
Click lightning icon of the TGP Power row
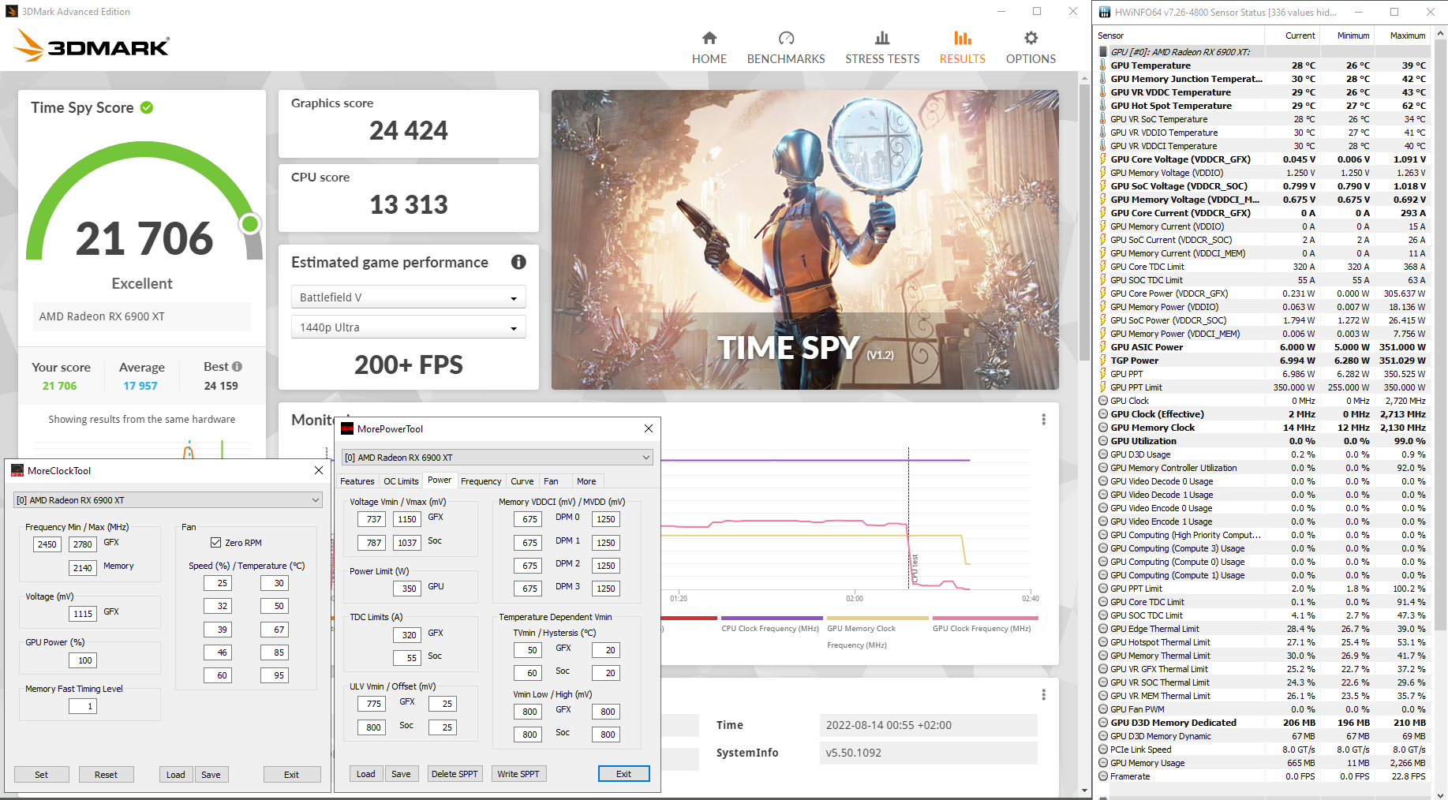(1103, 361)
